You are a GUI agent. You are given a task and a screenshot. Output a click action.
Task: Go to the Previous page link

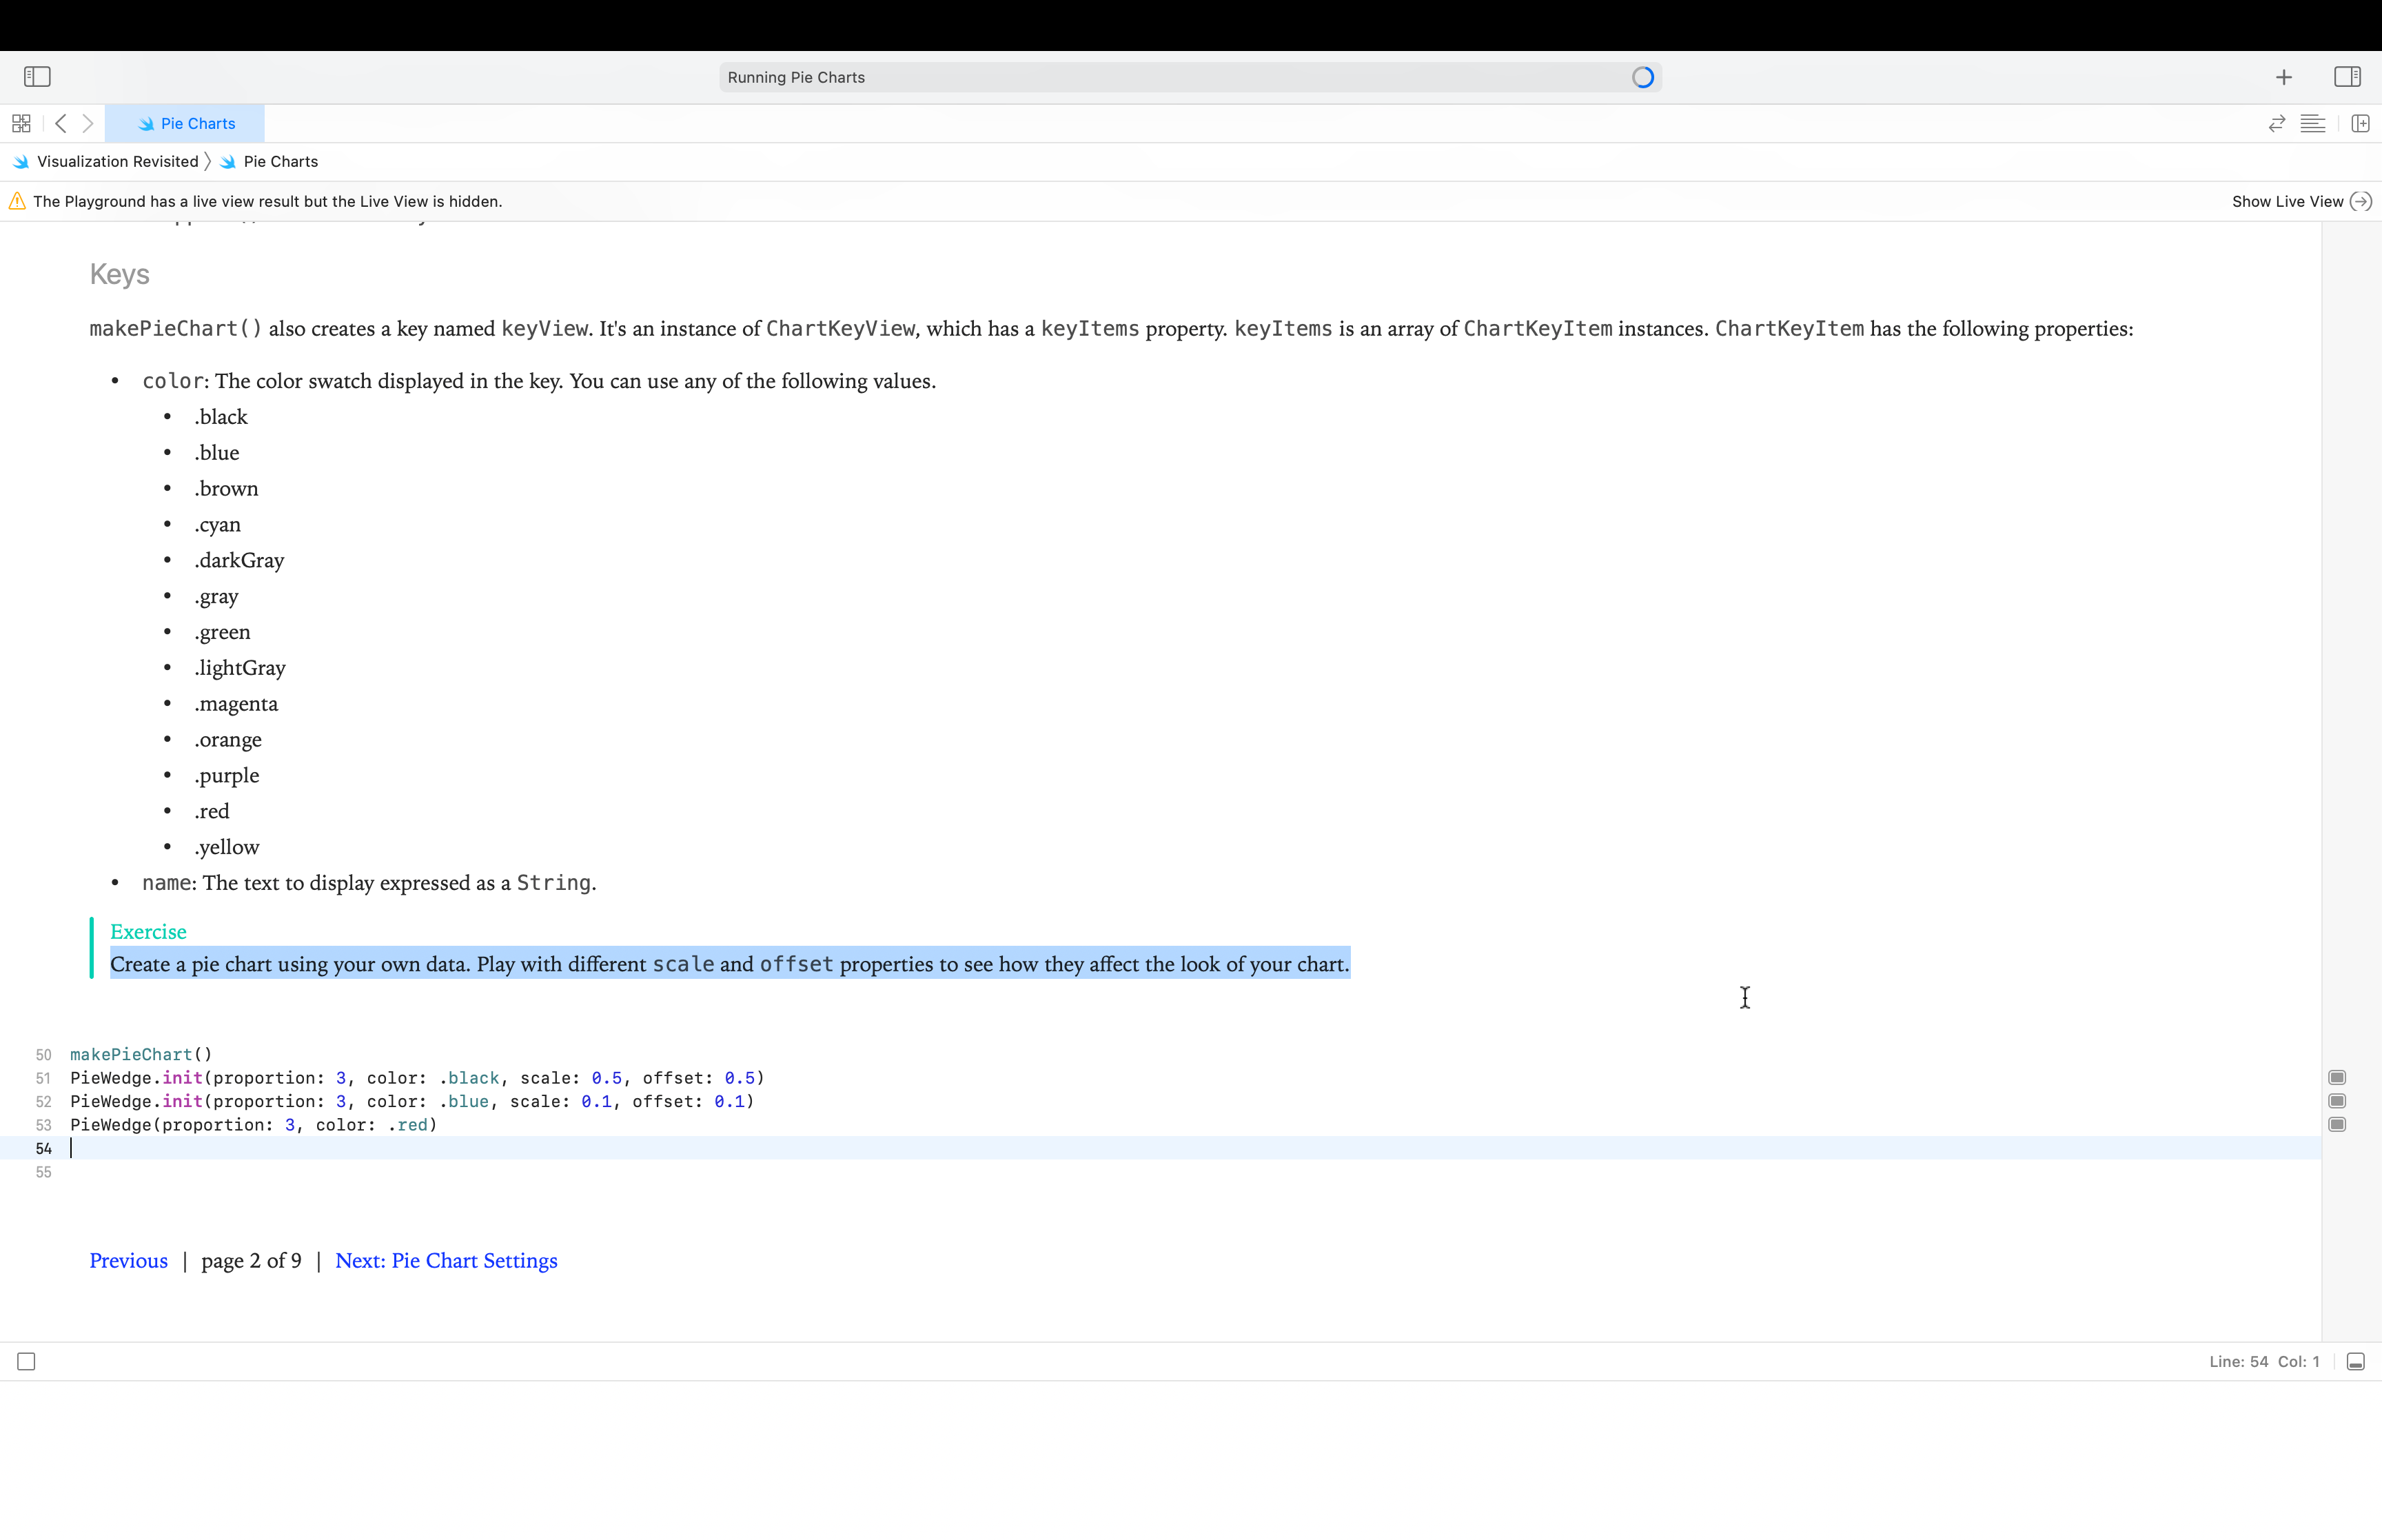(x=128, y=1260)
